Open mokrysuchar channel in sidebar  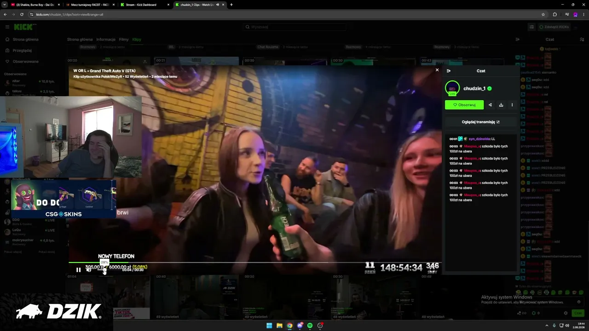pyautogui.click(x=29, y=241)
